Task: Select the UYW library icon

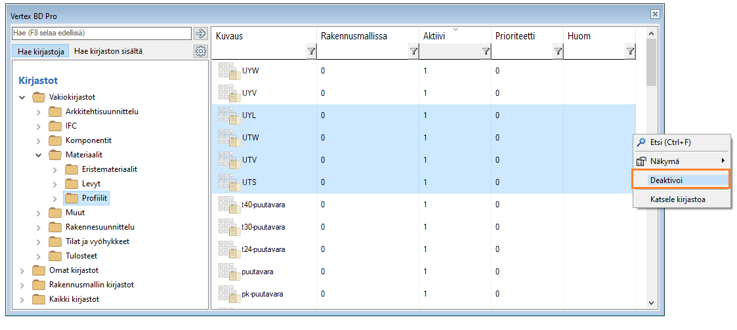Action: [x=229, y=71]
